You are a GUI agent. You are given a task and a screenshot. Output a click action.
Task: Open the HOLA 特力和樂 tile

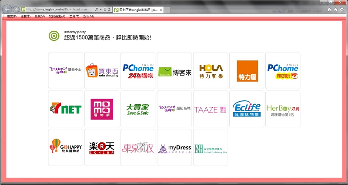tap(211, 70)
